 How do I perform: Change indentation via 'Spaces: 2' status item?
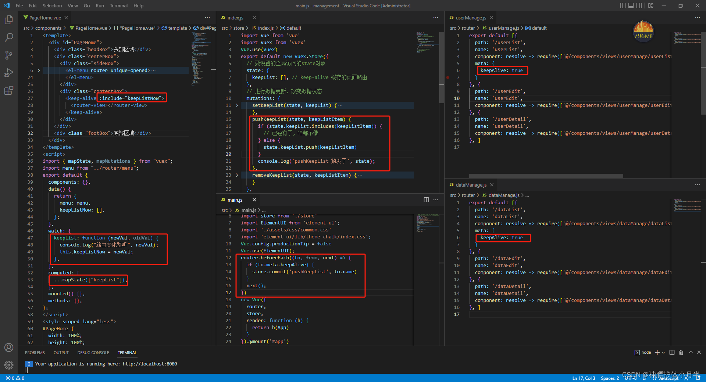[x=610, y=378]
